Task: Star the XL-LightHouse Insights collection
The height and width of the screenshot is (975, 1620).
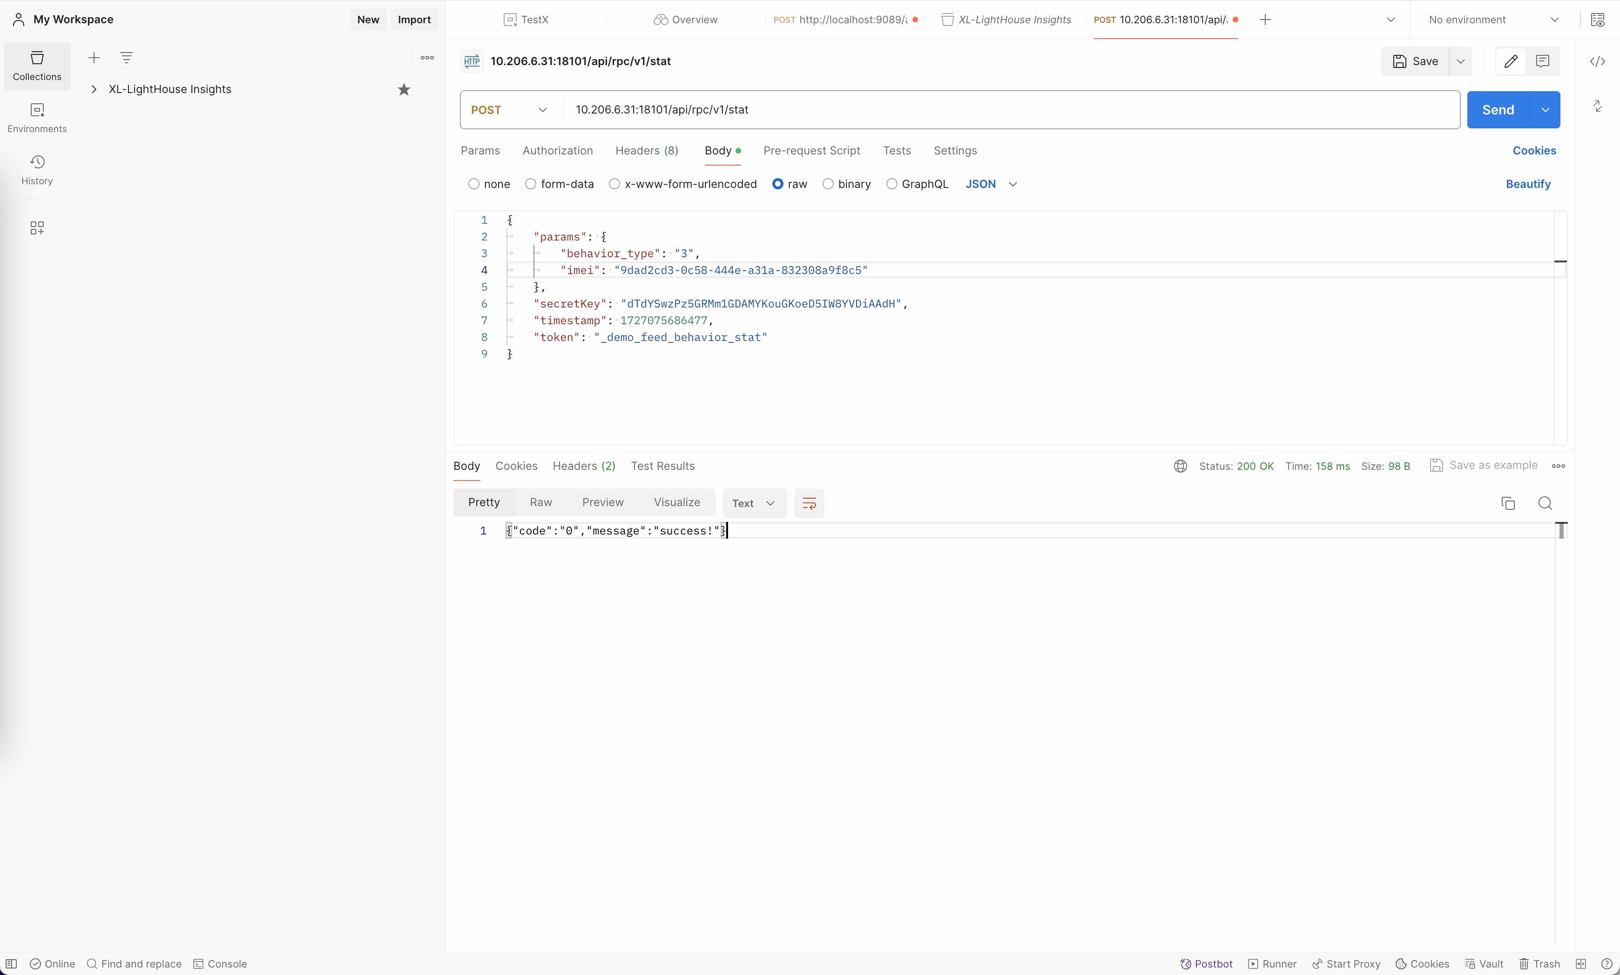Action: [x=404, y=89]
